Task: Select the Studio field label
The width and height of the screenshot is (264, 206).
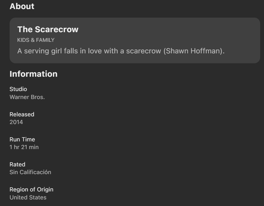Action: (x=18, y=89)
